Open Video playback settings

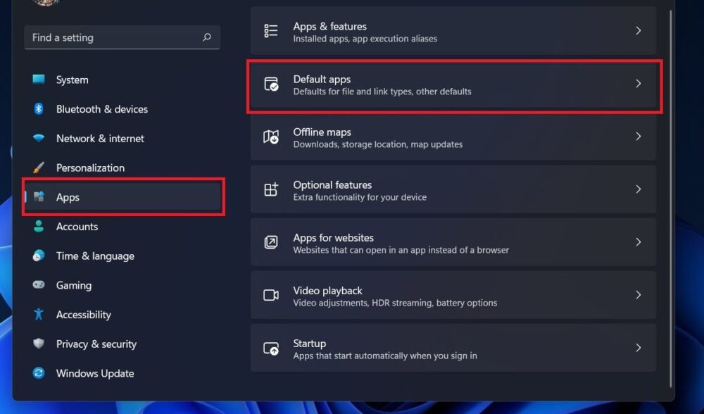coord(453,295)
